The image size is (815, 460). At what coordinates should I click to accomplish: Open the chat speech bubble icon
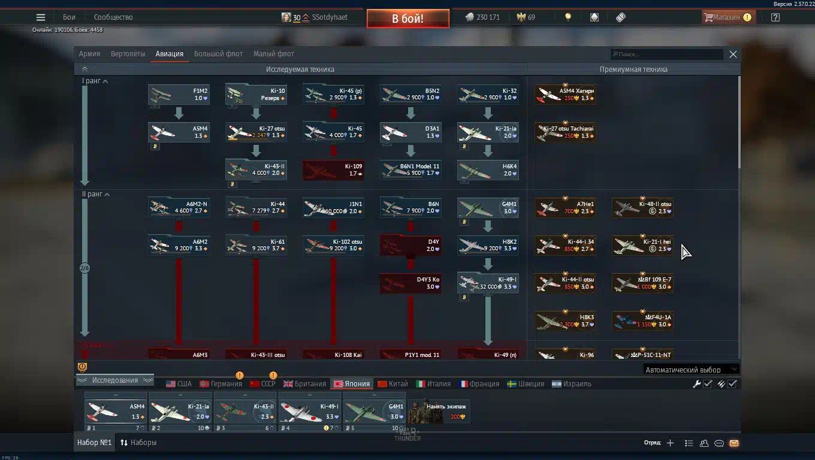point(719,443)
